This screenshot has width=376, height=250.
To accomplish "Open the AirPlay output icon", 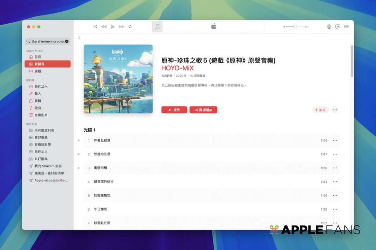I will tap(329, 27).
